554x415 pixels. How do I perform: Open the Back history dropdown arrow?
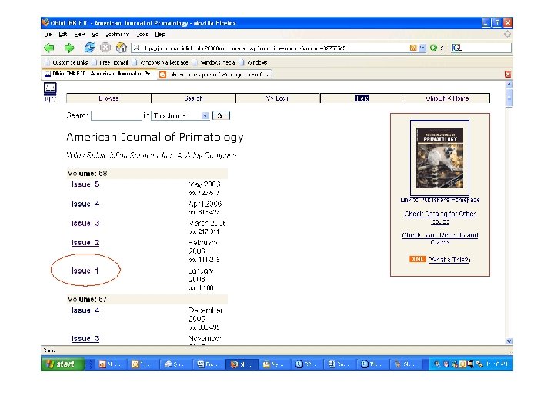tap(58, 48)
